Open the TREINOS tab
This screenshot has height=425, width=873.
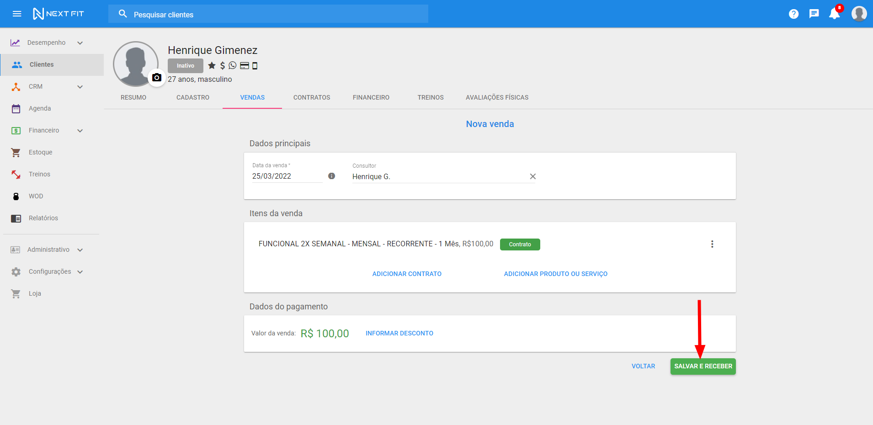click(x=431, y=97)
